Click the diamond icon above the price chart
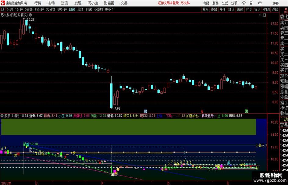288x185 pixels. tap(260, 15)
